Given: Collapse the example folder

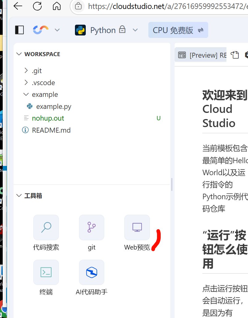Looking at the screenshot, I should click(45, 94).
